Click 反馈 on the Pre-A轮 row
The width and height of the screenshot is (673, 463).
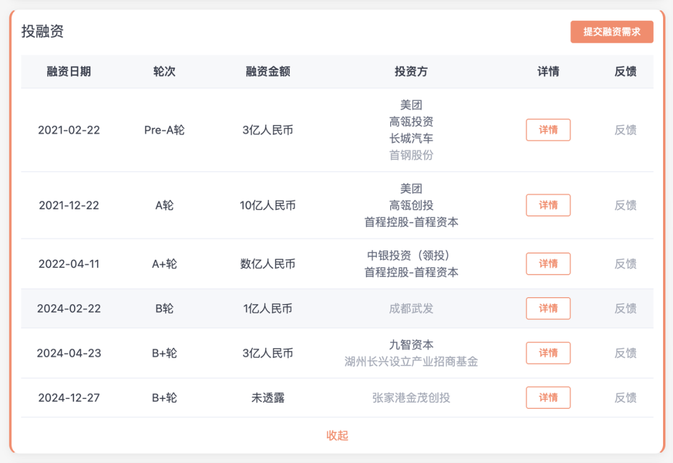tap(625, 130)
